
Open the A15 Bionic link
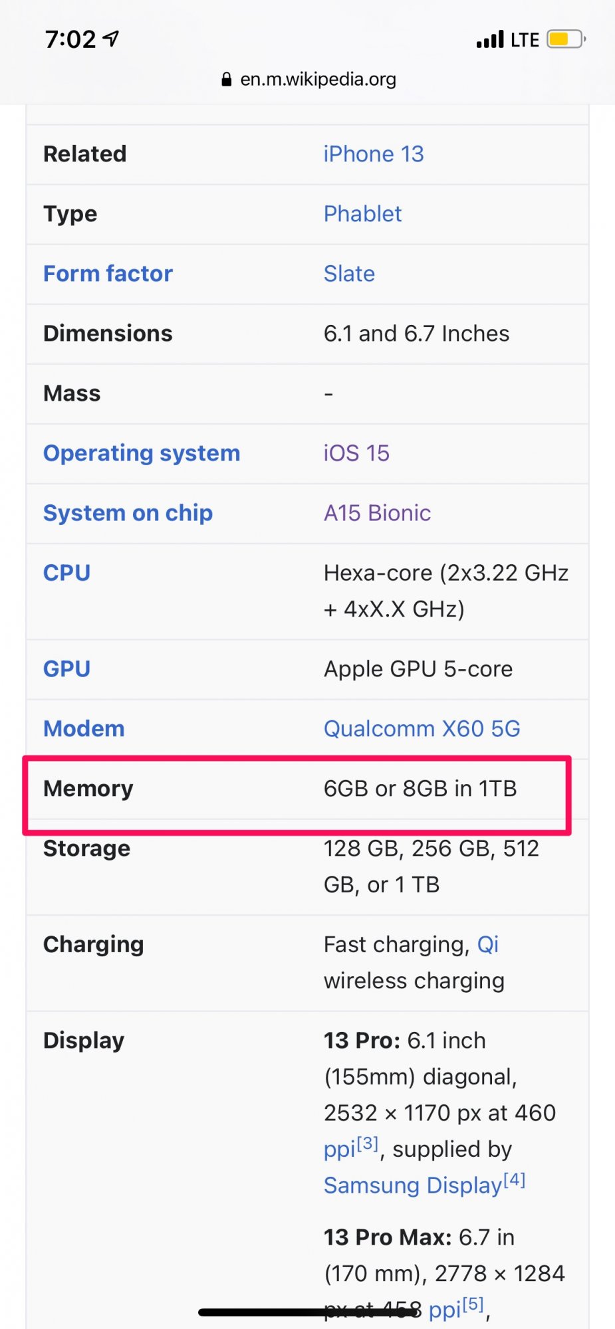[377, 513]
